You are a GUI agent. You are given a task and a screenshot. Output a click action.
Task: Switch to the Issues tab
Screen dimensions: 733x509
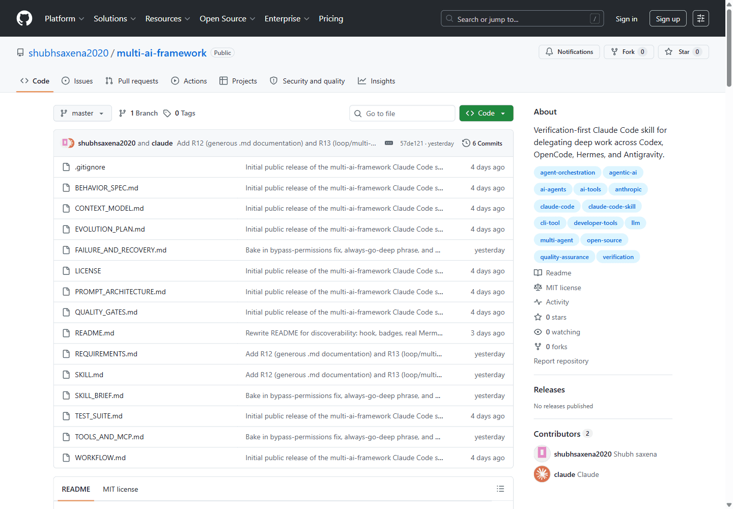click(x=77, y=81)
